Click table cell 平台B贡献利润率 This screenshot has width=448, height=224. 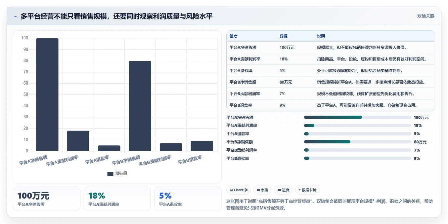click(245, 94)
